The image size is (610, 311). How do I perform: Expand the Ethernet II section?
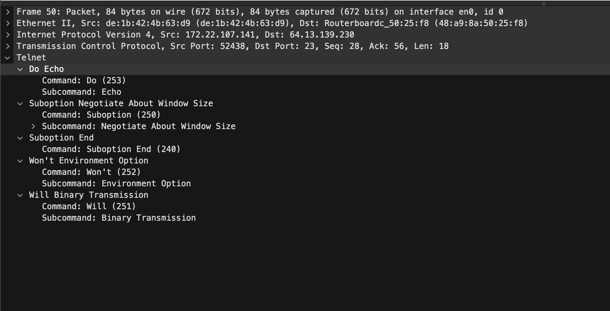tap(8, 24)
